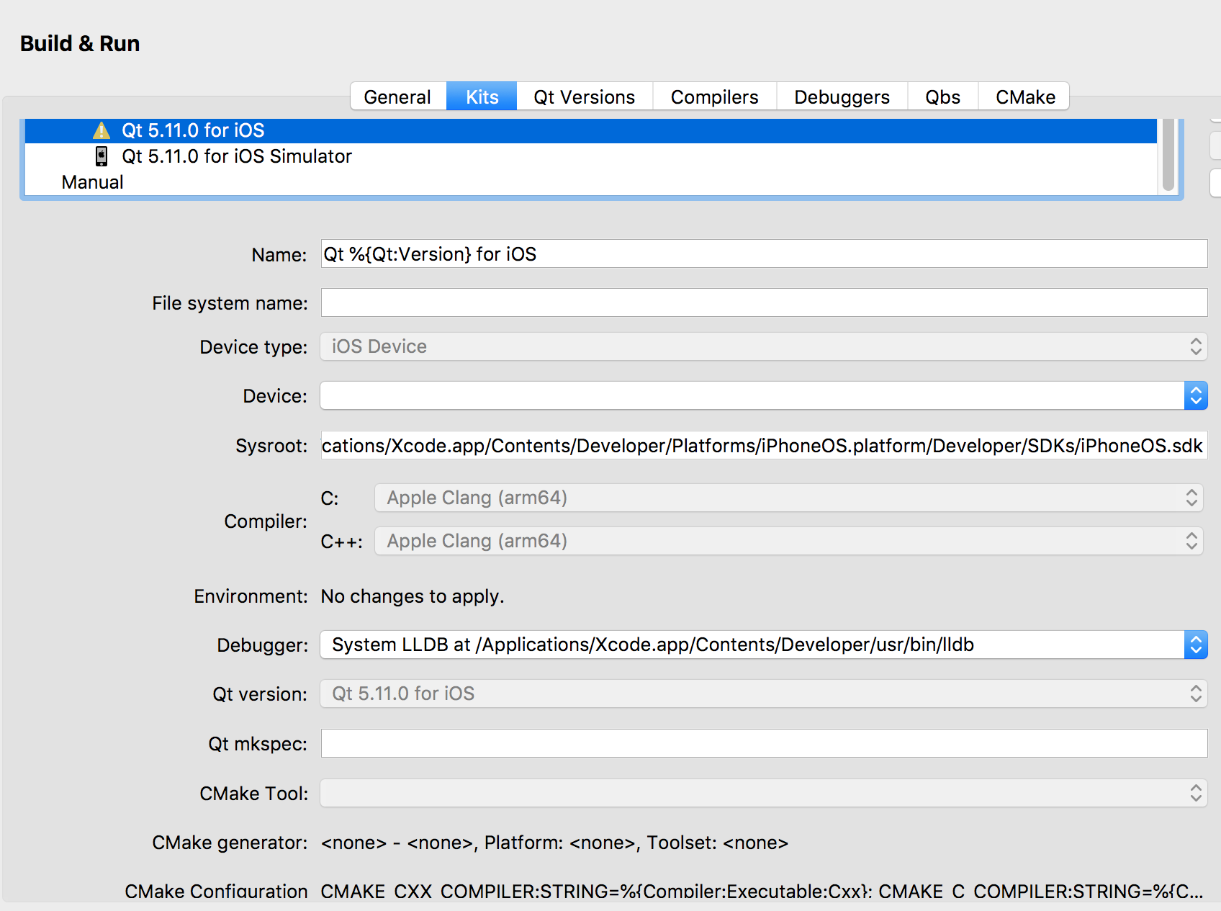
Task: Open the Debuggers tab
Action: 842,97
